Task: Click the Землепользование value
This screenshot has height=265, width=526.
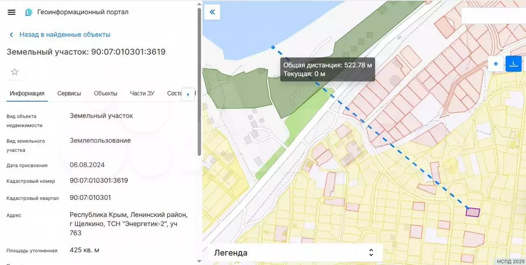Action: pyautogui.click(x=100, y=141)
